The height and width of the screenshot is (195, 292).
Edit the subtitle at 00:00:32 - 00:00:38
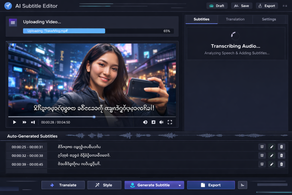pos(272,156)
